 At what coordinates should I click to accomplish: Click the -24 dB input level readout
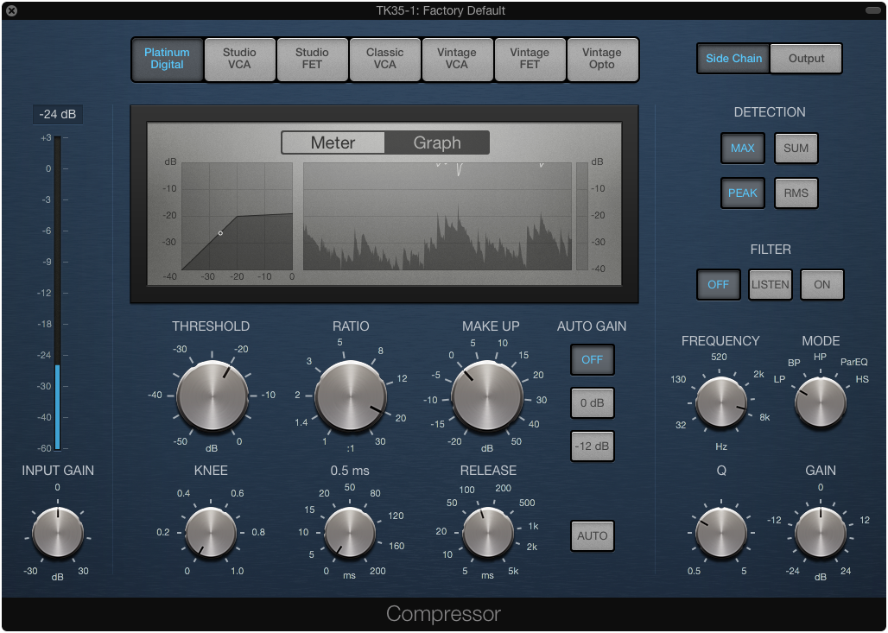pos(58,114)
